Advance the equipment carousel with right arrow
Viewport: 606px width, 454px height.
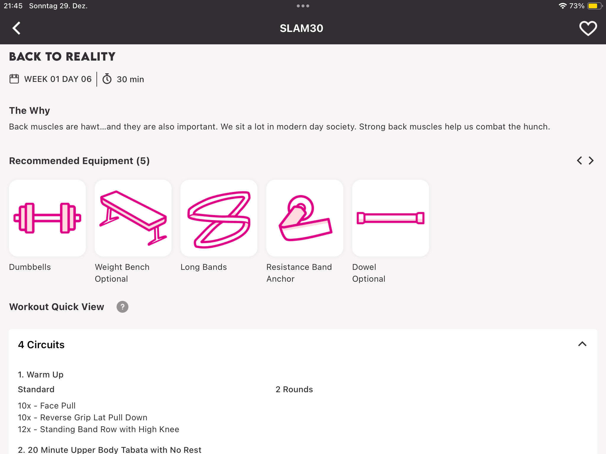tap(591, 160)
